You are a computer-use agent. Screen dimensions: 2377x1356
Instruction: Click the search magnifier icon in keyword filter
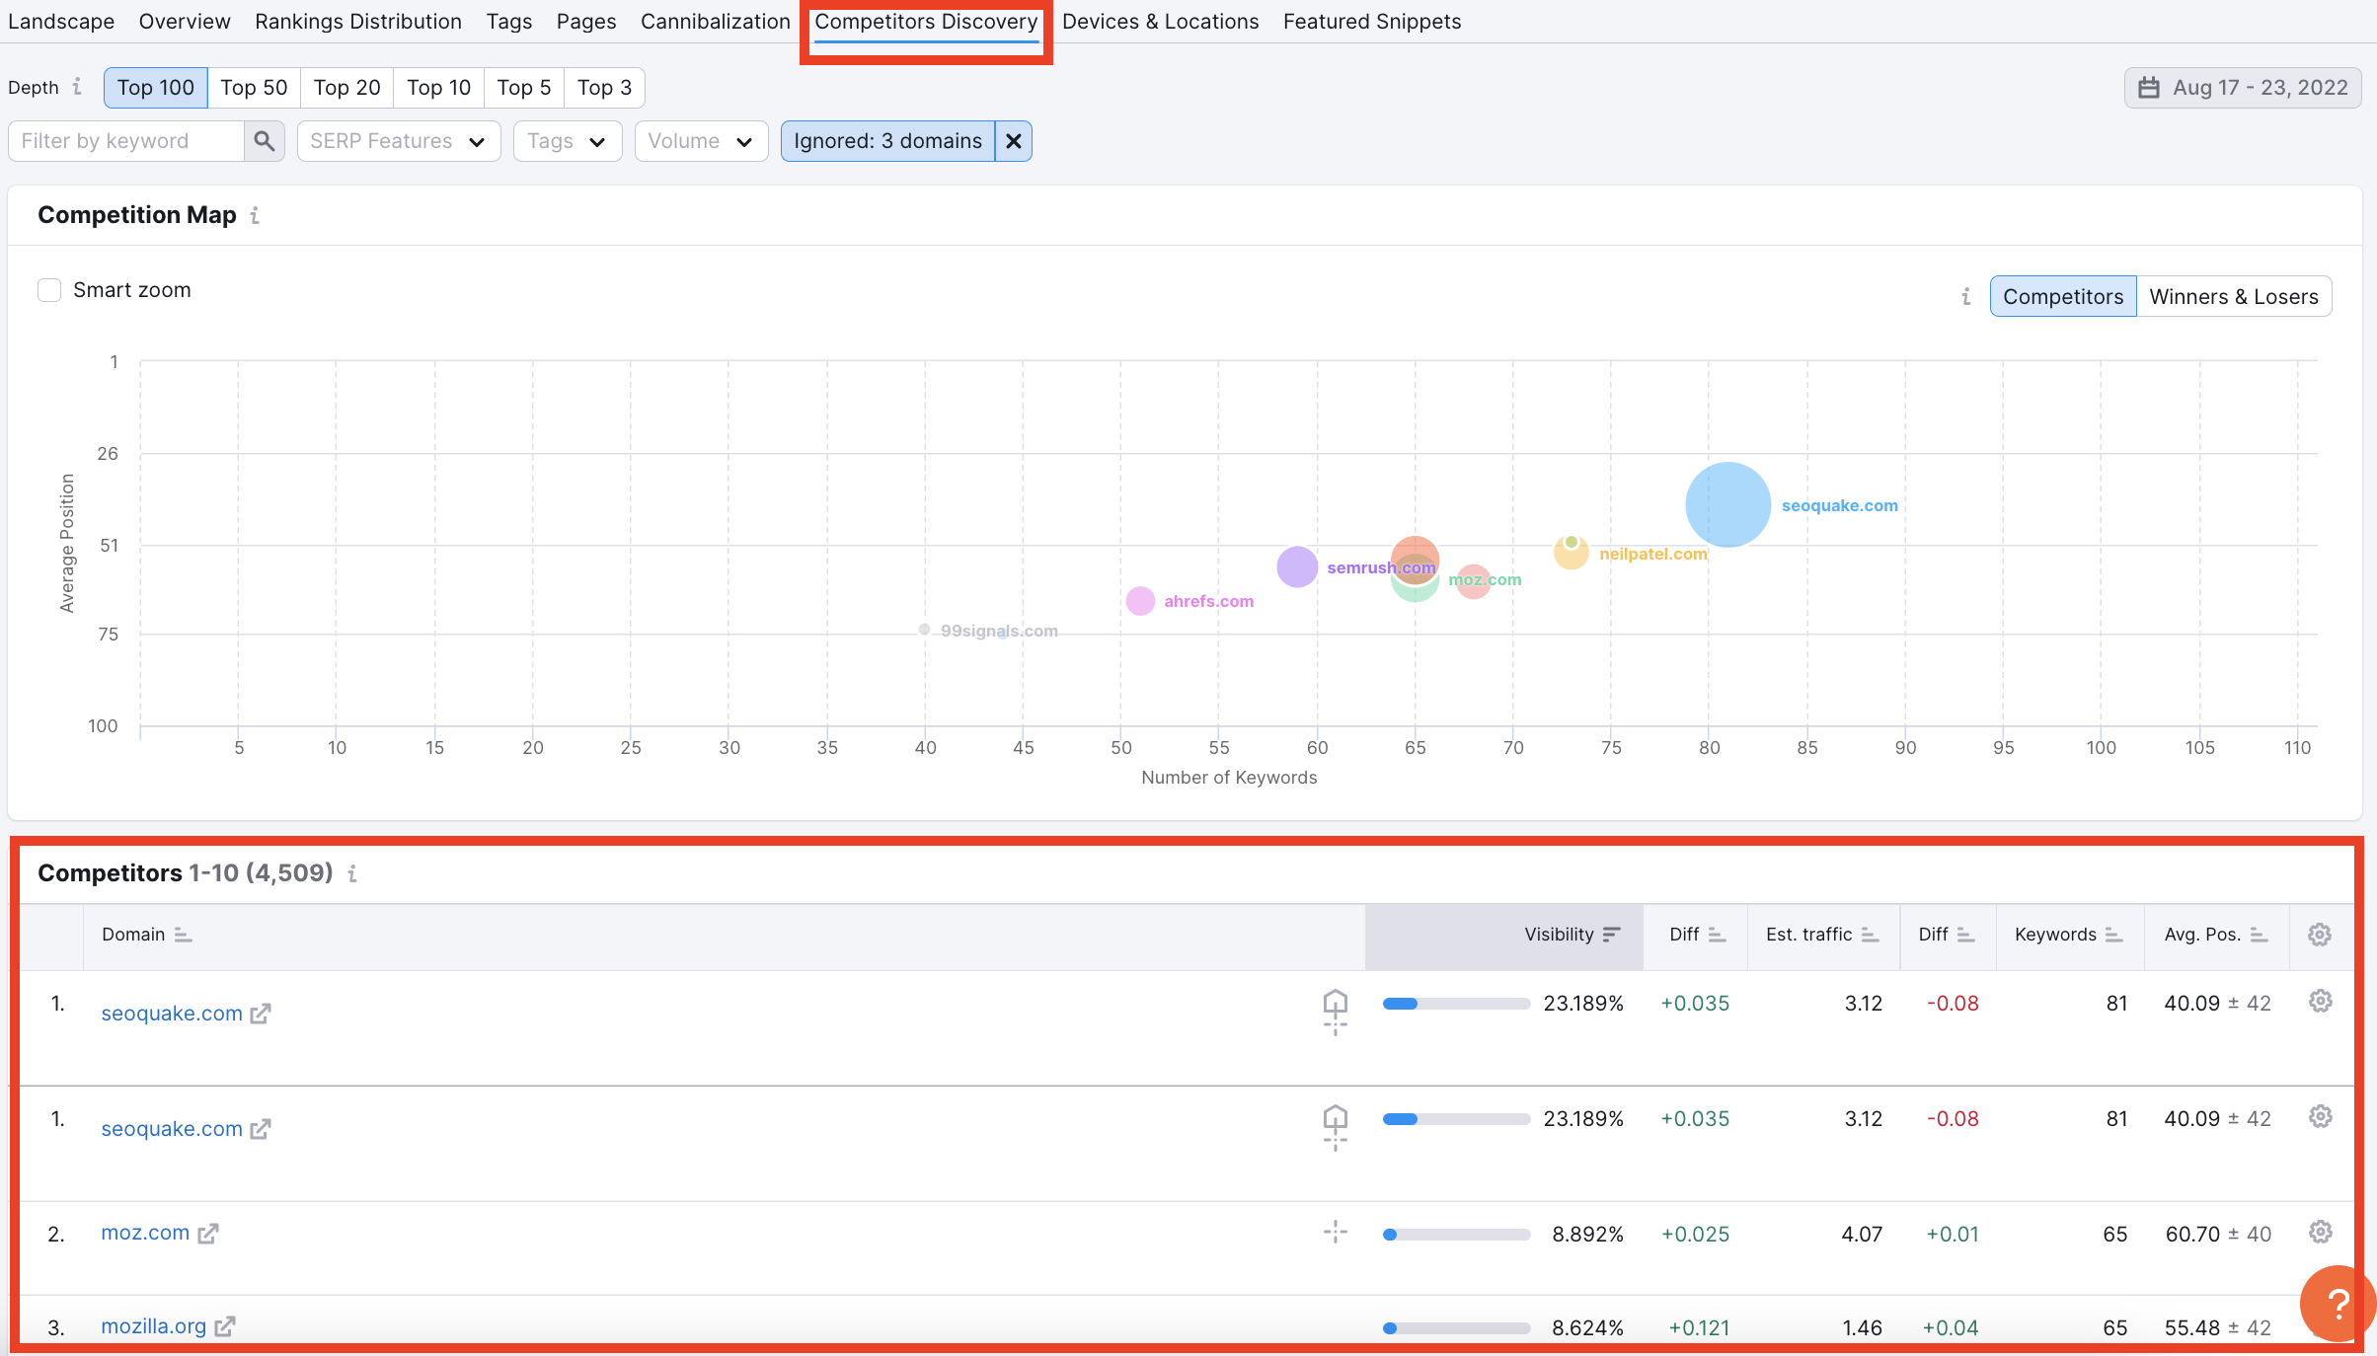point(264,141)
